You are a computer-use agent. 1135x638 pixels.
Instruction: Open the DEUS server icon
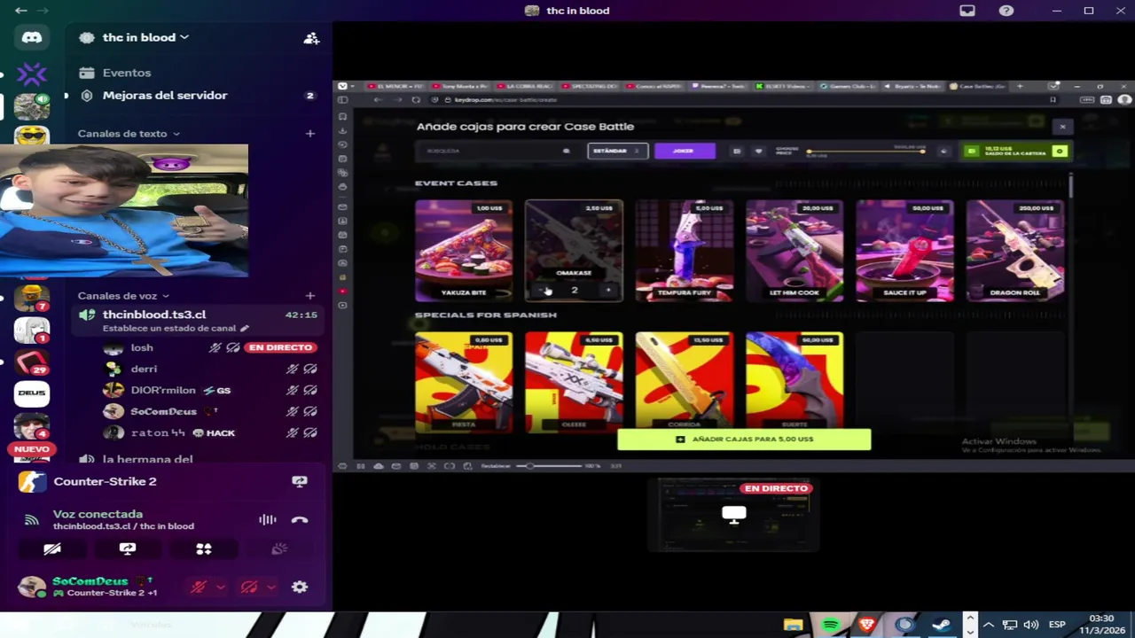(x=32, y=393)
